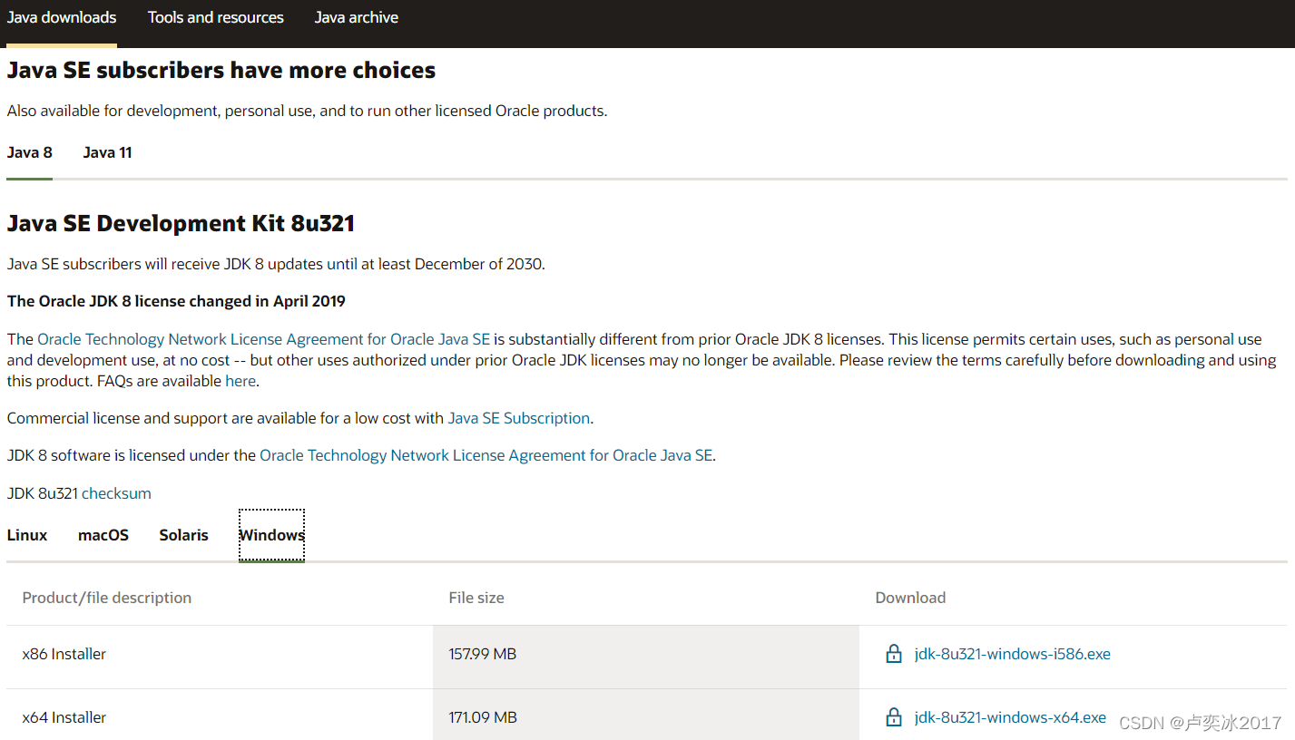Viewport: 1295px width, 740px height.
Task: Follow the FAQs 'here' link
Action: pos(240,381)
